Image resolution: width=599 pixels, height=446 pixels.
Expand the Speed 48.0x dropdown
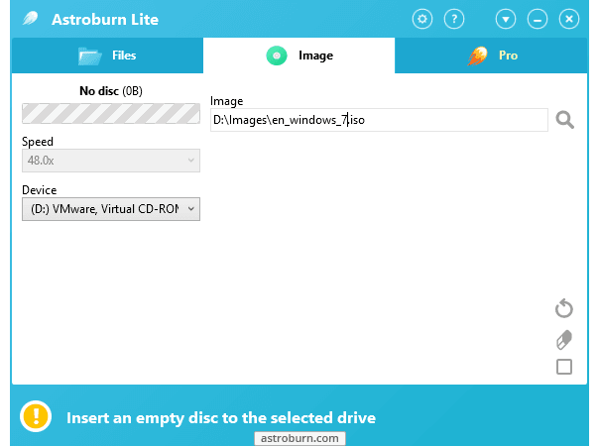pos(111,161)
